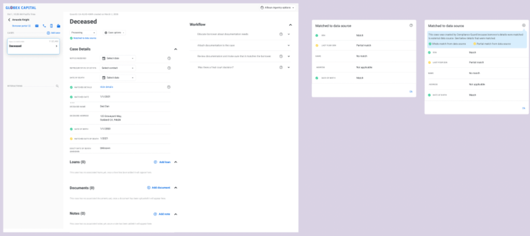Open the Select contact dropdown
This screenshot has height=236, width=530.
[x=118, y=68]
